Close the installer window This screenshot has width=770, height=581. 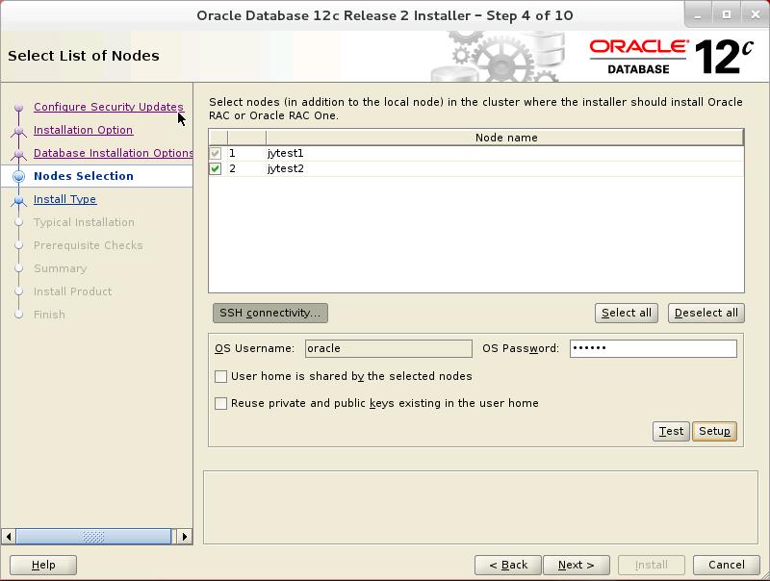pos(756,15)
